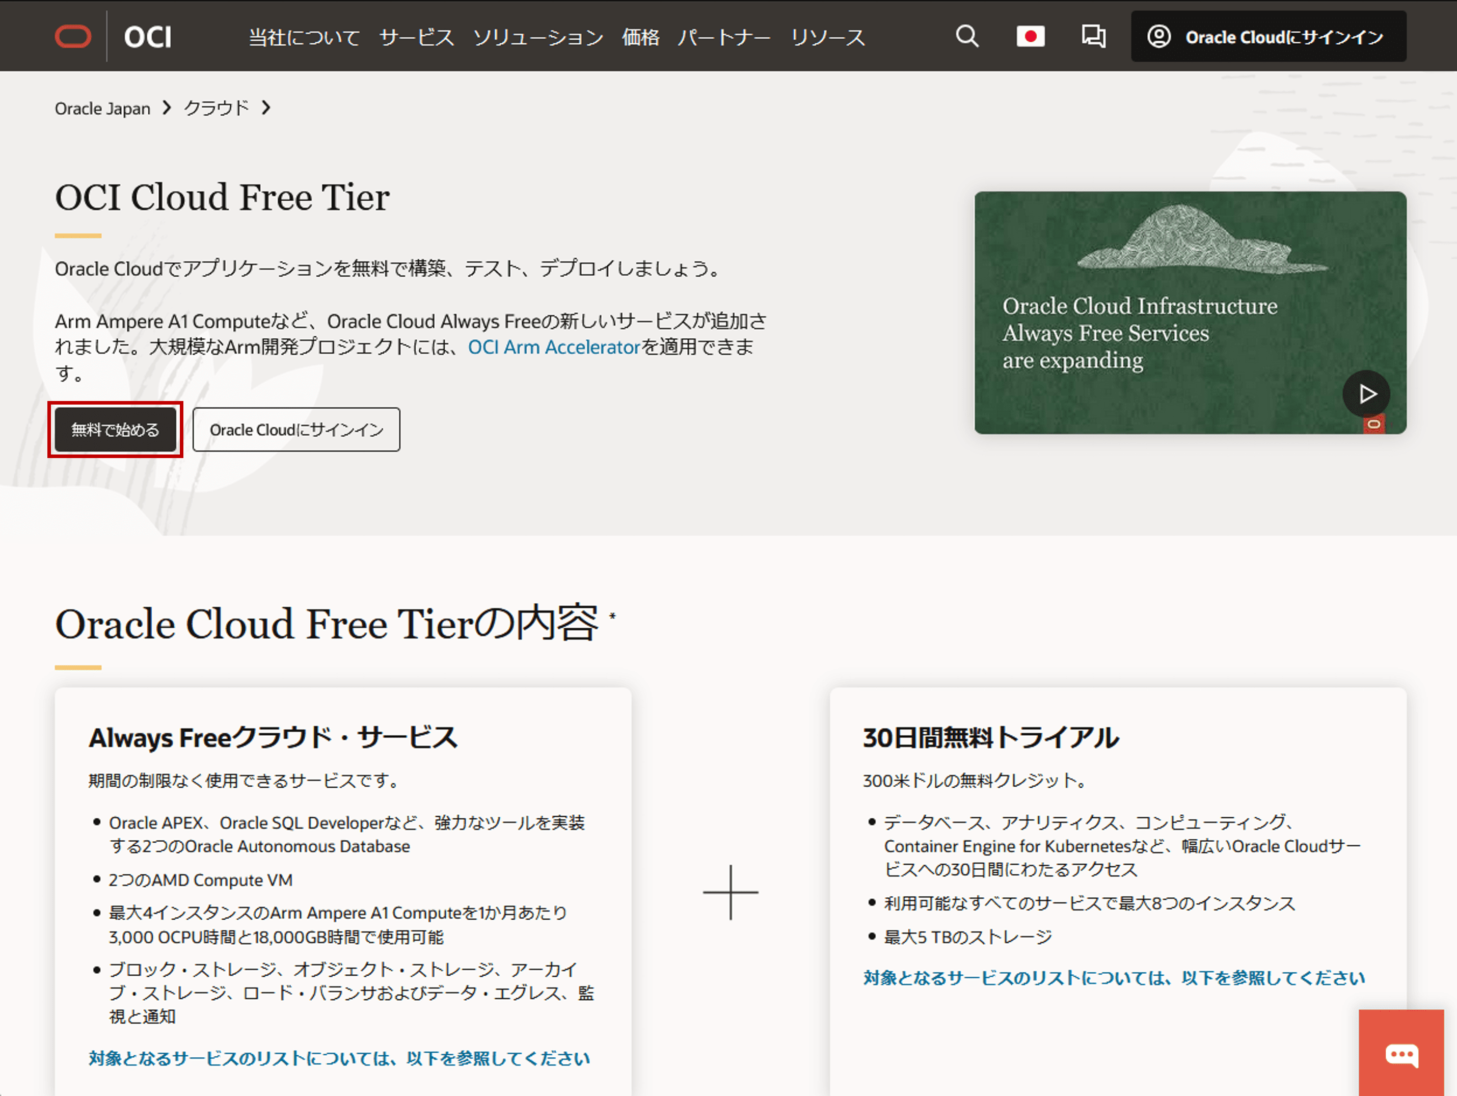Click the Oracle red logo icon
This screenshot has width=1457, height=1096.
[73, 36]
